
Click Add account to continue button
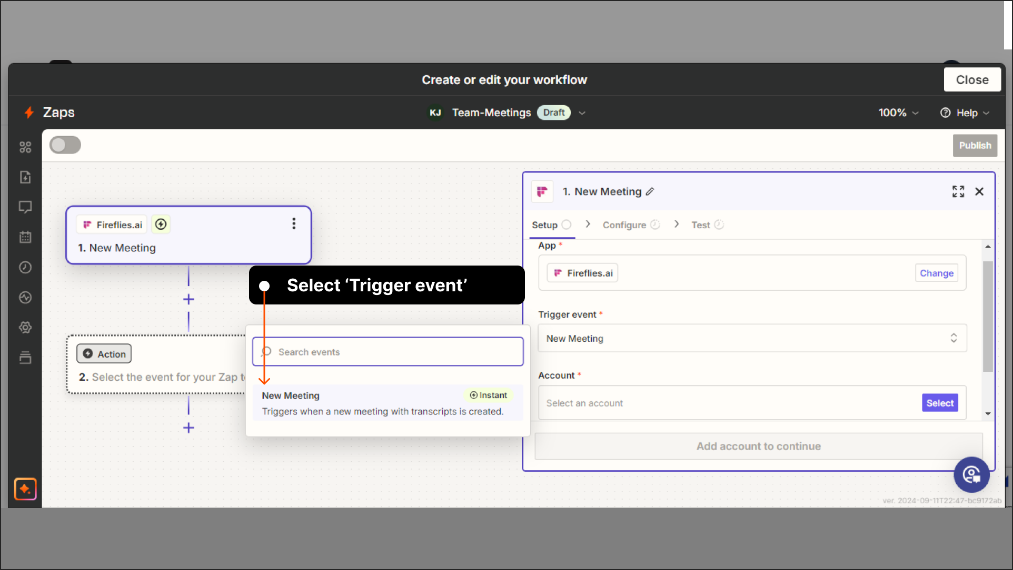click(759, 446)
